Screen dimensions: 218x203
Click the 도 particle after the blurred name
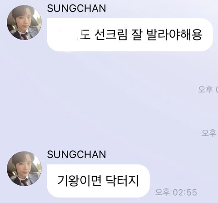(x=85, y=35)
